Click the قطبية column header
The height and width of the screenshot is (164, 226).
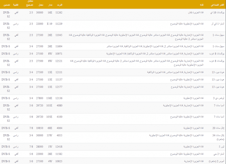(17, 5)
